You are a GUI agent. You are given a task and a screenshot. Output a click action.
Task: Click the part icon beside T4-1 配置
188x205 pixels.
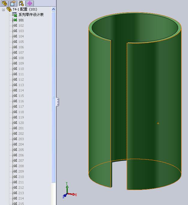(x=9, y=9)
